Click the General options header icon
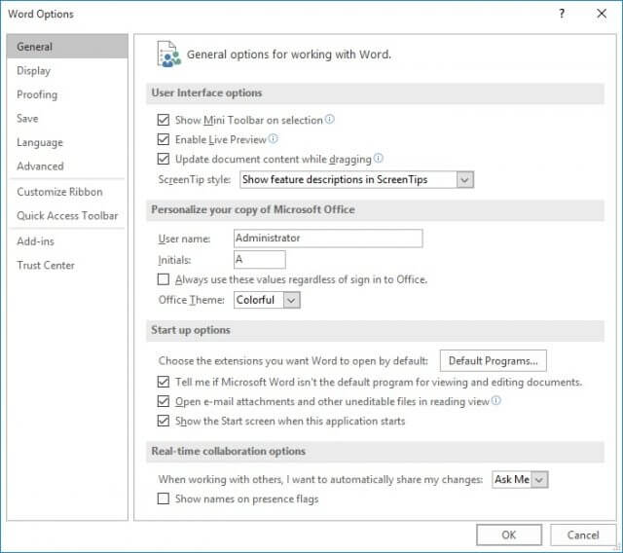 click(x=169, y=54)
